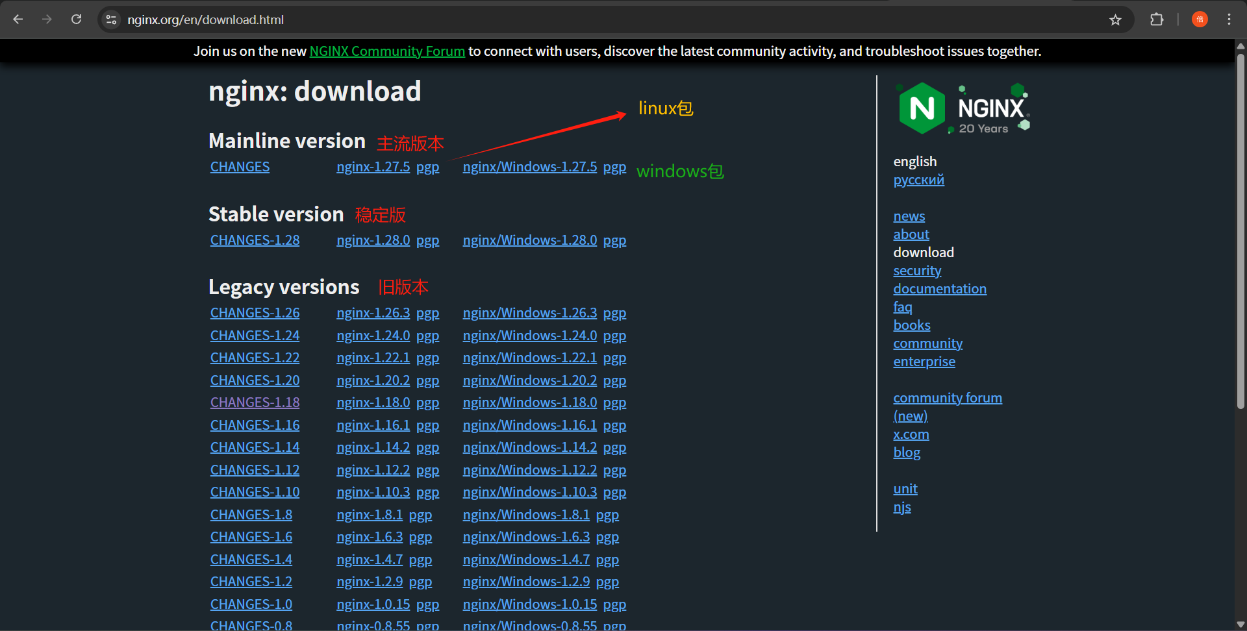Click the browser back arrow
This screenshot has height=631, width=1247.
tap(18, 19)
